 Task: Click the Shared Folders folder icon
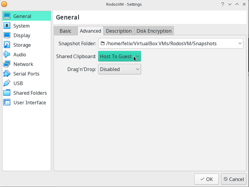[7, 93]
